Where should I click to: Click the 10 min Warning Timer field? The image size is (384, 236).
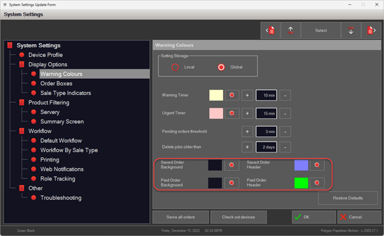point(266,96)
